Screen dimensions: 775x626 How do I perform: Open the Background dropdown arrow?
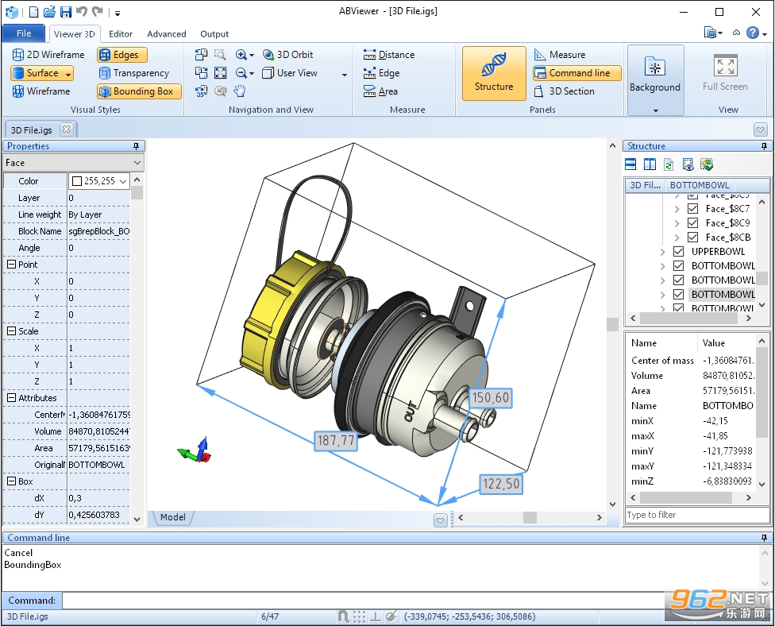coord(655,110)
